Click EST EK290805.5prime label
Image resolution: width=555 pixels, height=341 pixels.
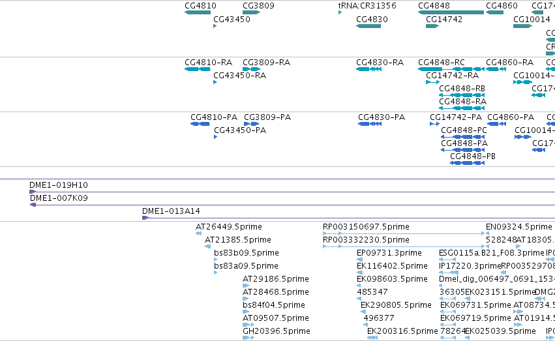[x=396, y=305]
